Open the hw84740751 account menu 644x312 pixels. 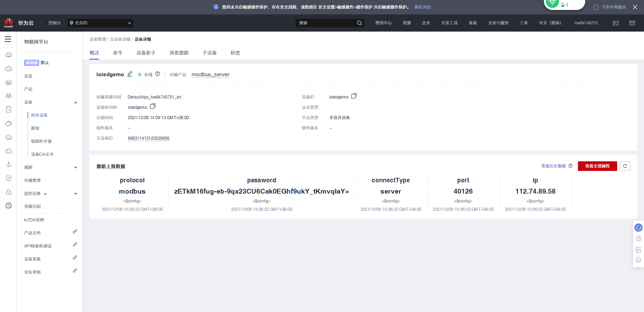coord(586,23)
